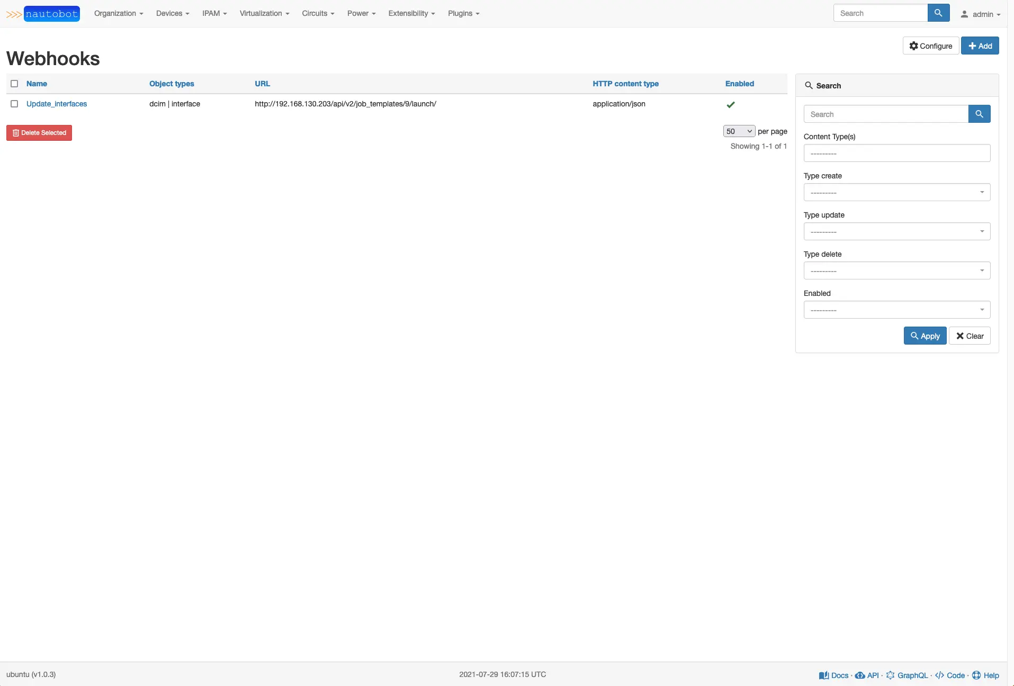
Task: Open the Docs link in footer
Action: pyautogui.click(x=834, y=675)
